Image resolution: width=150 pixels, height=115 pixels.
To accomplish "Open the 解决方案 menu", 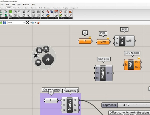I will pyautogui.click(x=26, y=4).
